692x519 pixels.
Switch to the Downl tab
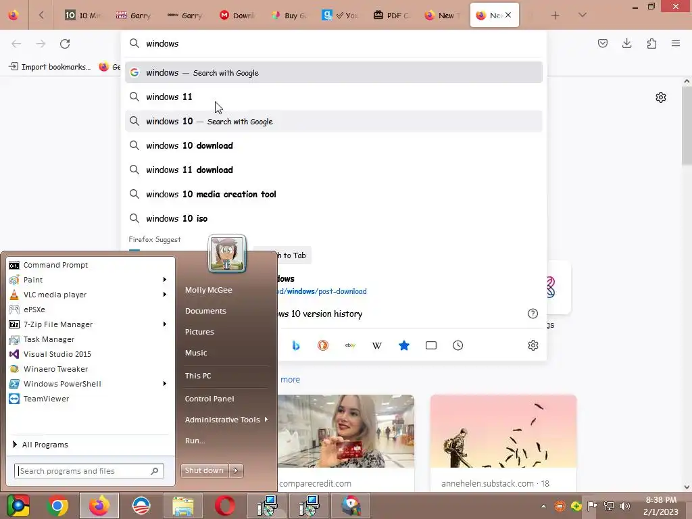[x=237, y=16]
